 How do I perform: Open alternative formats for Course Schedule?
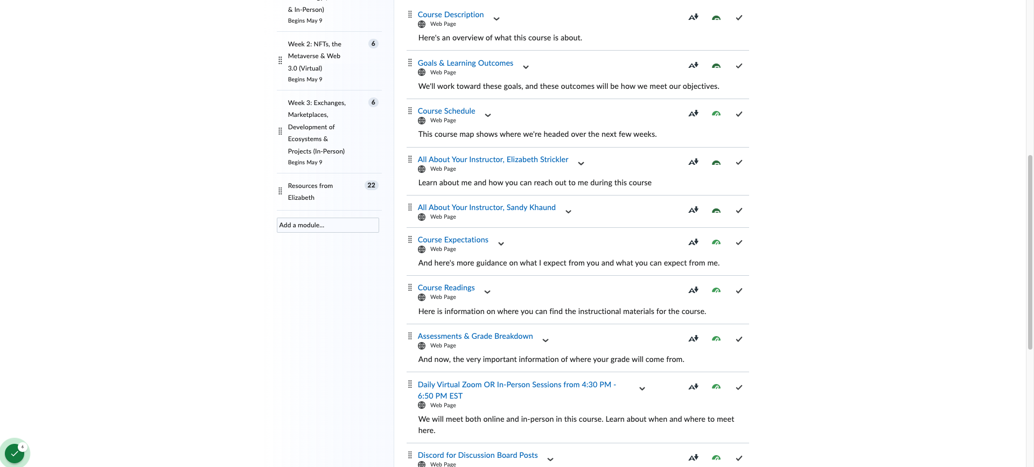pos(694,114)
